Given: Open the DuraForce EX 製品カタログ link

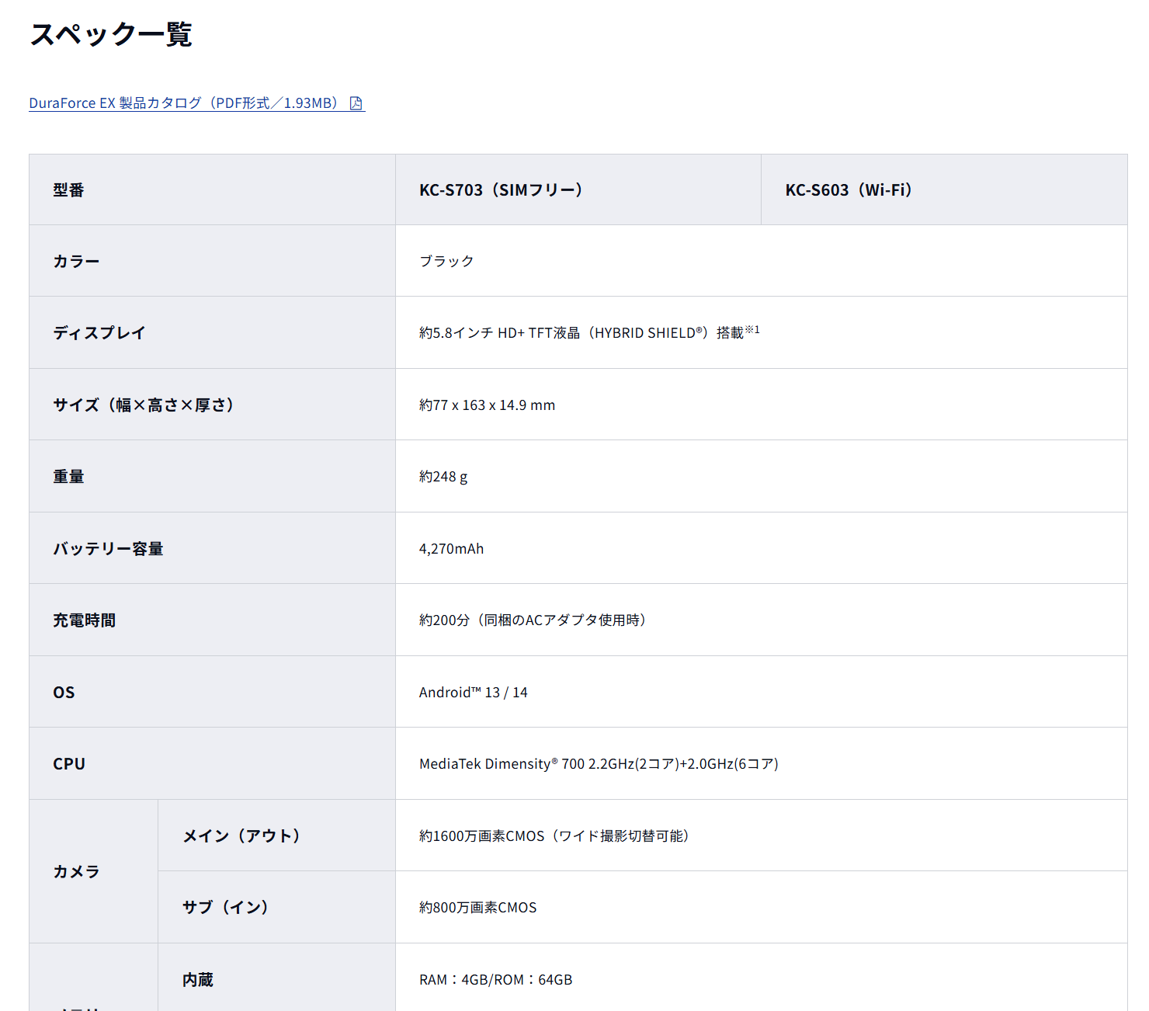Looking at the screenshot, I should (184, 103).
